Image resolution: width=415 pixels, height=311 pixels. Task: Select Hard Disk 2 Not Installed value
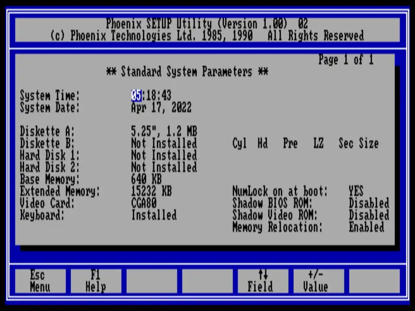[x=164, y=167]
